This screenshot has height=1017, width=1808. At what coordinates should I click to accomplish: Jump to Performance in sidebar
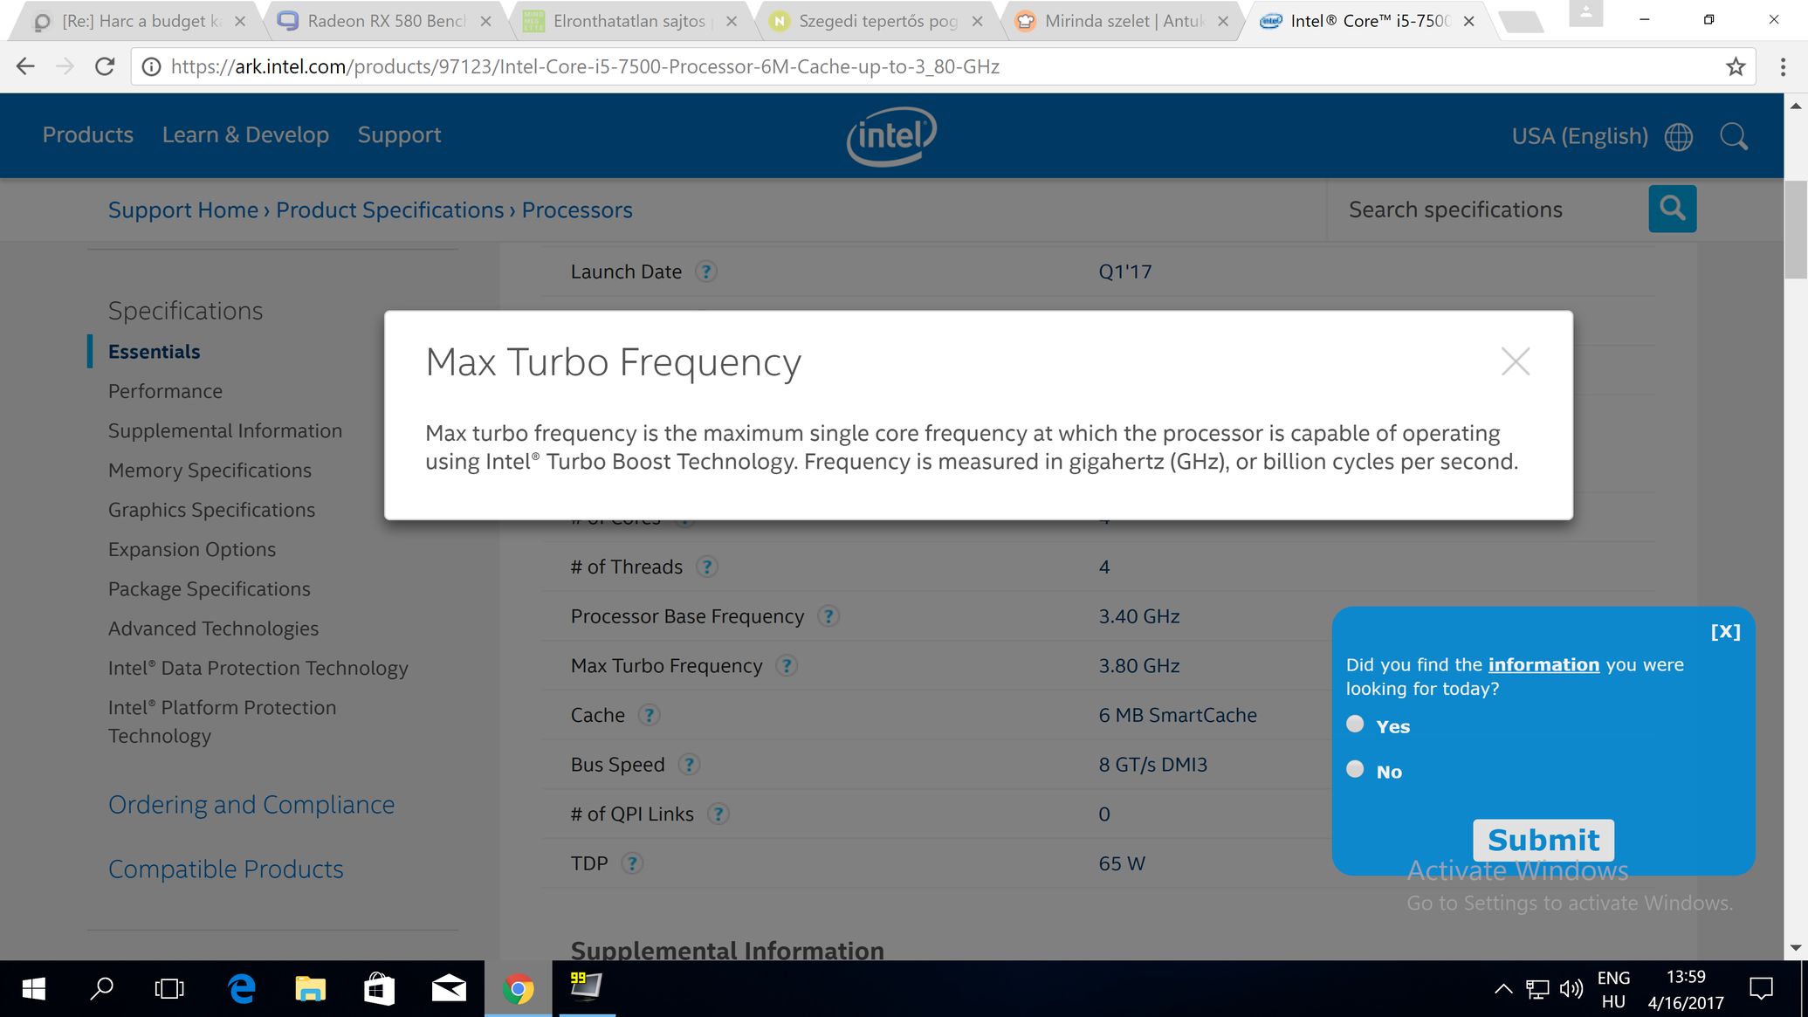(x=165, y=391)
